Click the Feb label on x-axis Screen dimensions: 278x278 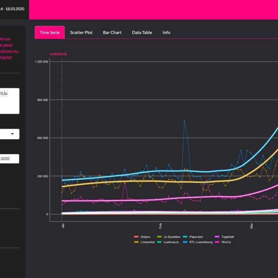[160, 226]
